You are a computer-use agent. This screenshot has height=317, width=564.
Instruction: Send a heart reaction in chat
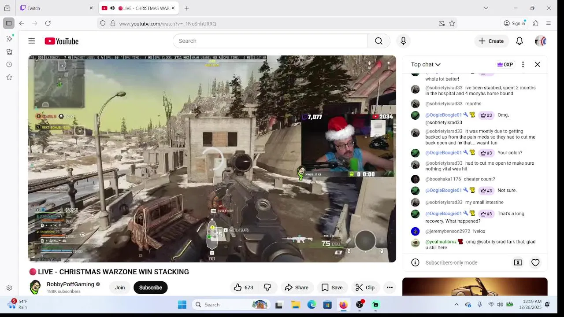tap(535, 262)
